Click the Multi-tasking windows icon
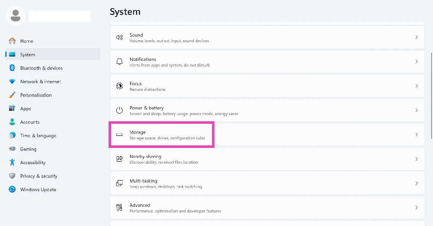The width and height of the screenshot is (433, 226). pos(119,183)
